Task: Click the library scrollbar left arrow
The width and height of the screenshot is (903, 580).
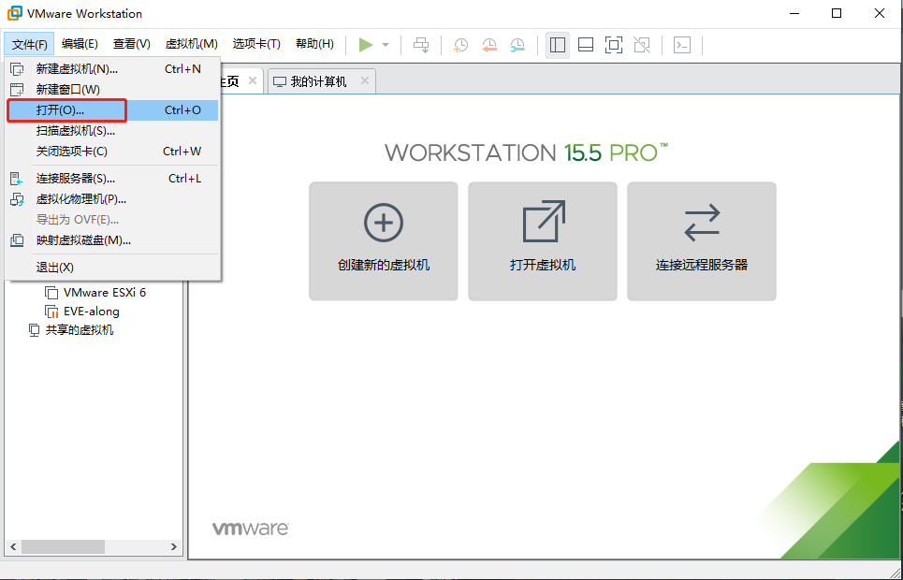Action: point(13,546)
